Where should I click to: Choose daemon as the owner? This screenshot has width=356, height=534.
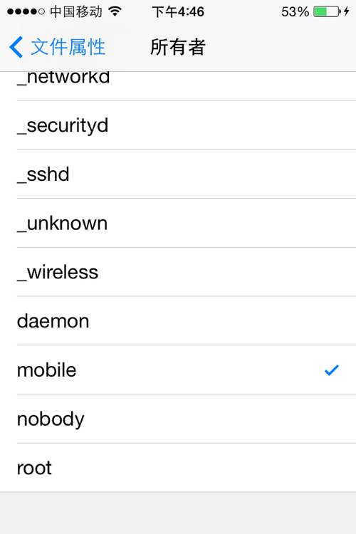click(x=178, y=321)
